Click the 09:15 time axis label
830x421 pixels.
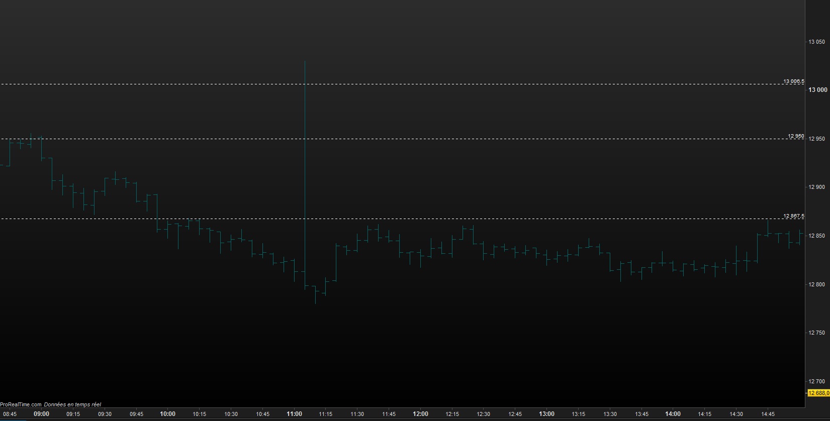tap(73, 414)
